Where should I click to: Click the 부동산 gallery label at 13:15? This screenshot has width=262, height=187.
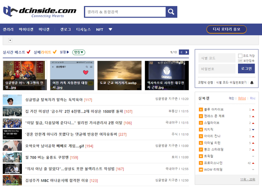click(173, 111)
